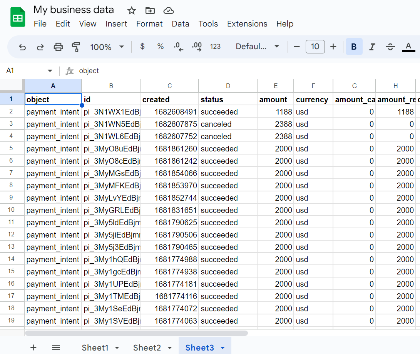Toggle strikethrough formatting

click(x=390, y=47)
